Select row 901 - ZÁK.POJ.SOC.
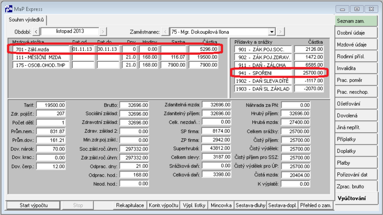The height and width of the screenshot is (215, 383). pos(279,49)
